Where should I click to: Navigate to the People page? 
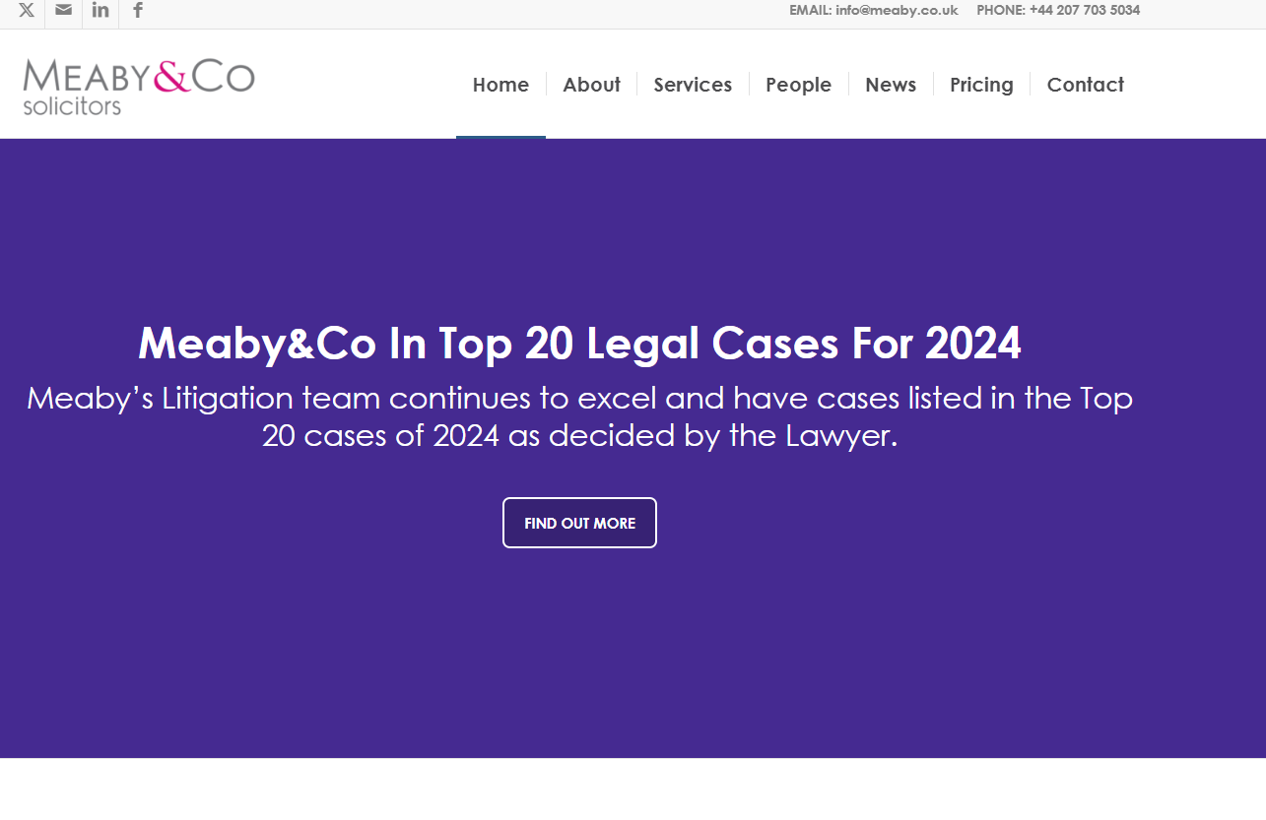[x=798, y=85]
